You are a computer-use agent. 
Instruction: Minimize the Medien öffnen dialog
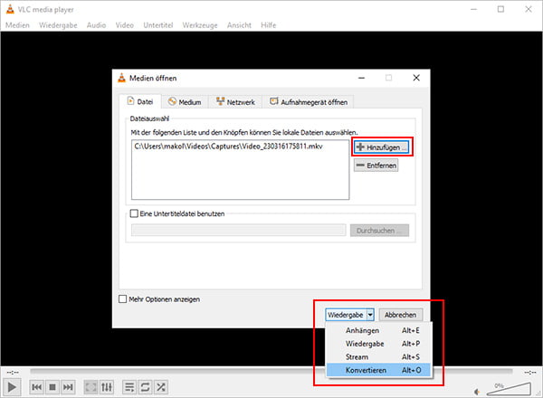tap(361, 78)
